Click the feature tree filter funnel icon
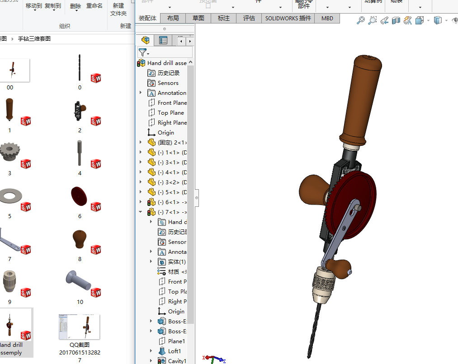The width and height of the screenshot is (458, 364). (142, 52)
